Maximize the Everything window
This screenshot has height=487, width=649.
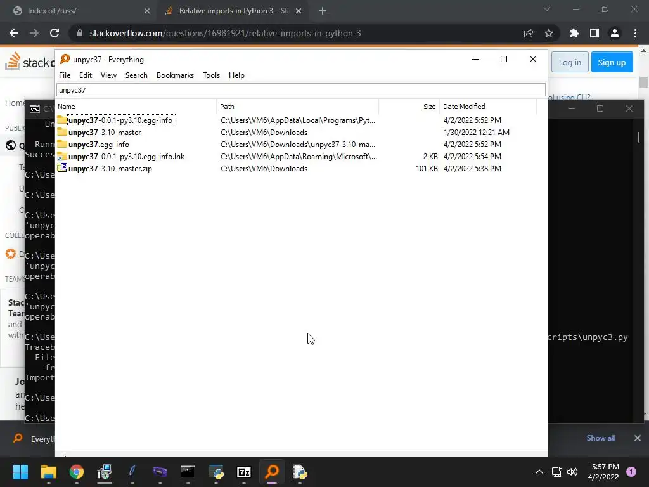click(504, 59)
